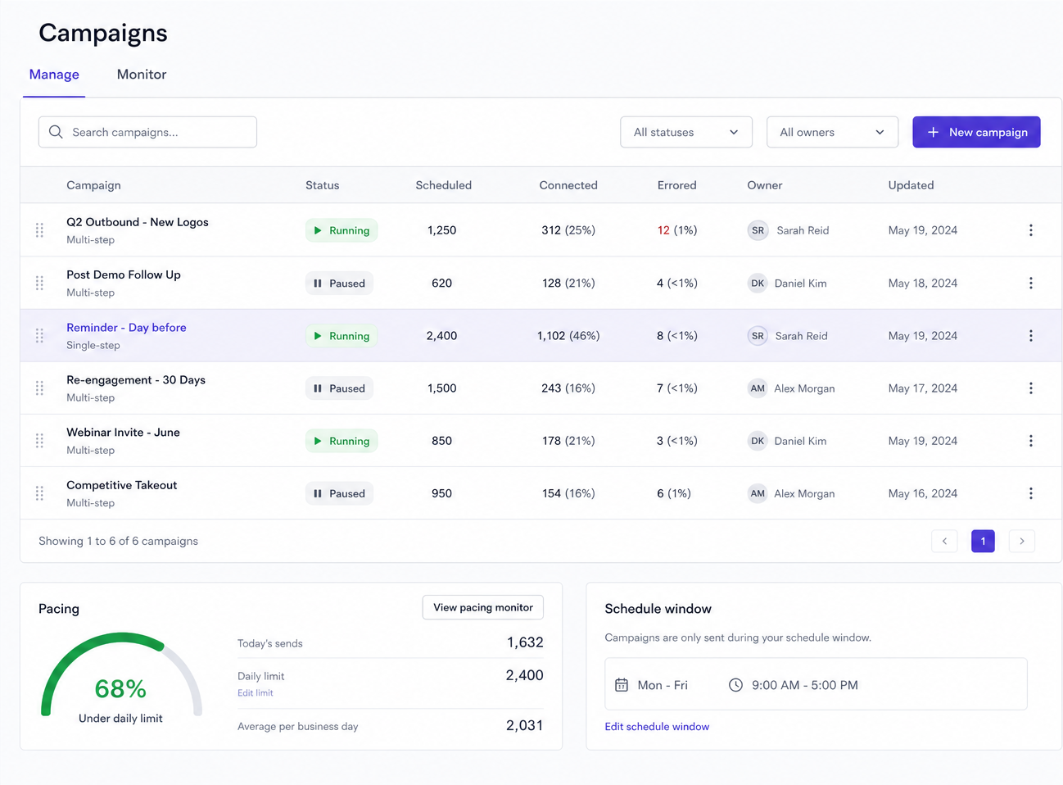Click the Mon - Fri schedule days

663,685
